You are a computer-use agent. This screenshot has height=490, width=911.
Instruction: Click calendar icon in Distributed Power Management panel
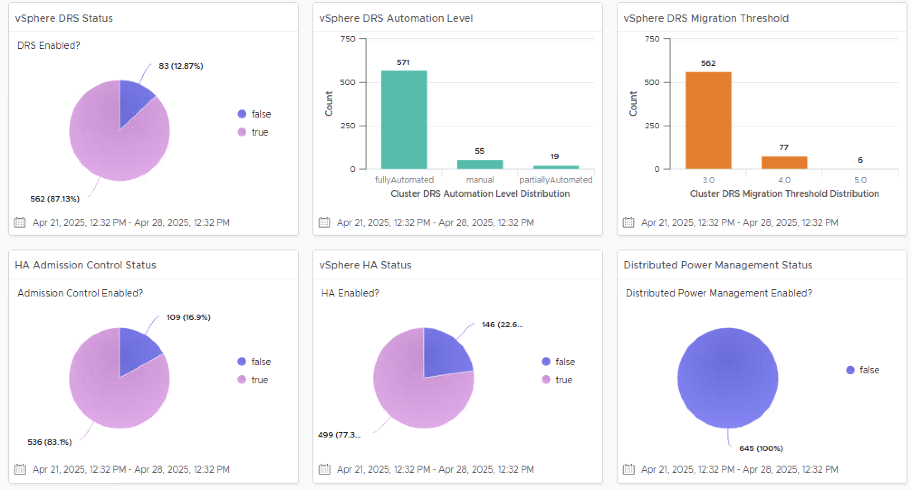628,469
